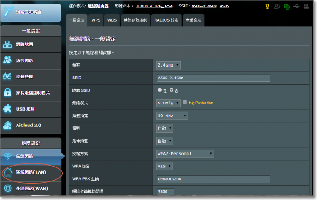The width and height of the screenshot is (317, 200).
Task: Click the WAN globe icon
Action: (x=8, y=188)
